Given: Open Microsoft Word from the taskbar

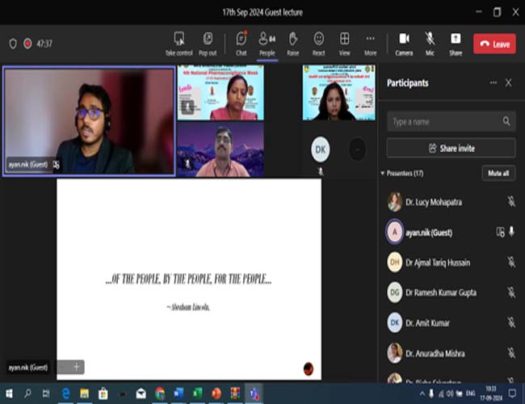Looking at the screenshot, I should (x=178, y=393).
